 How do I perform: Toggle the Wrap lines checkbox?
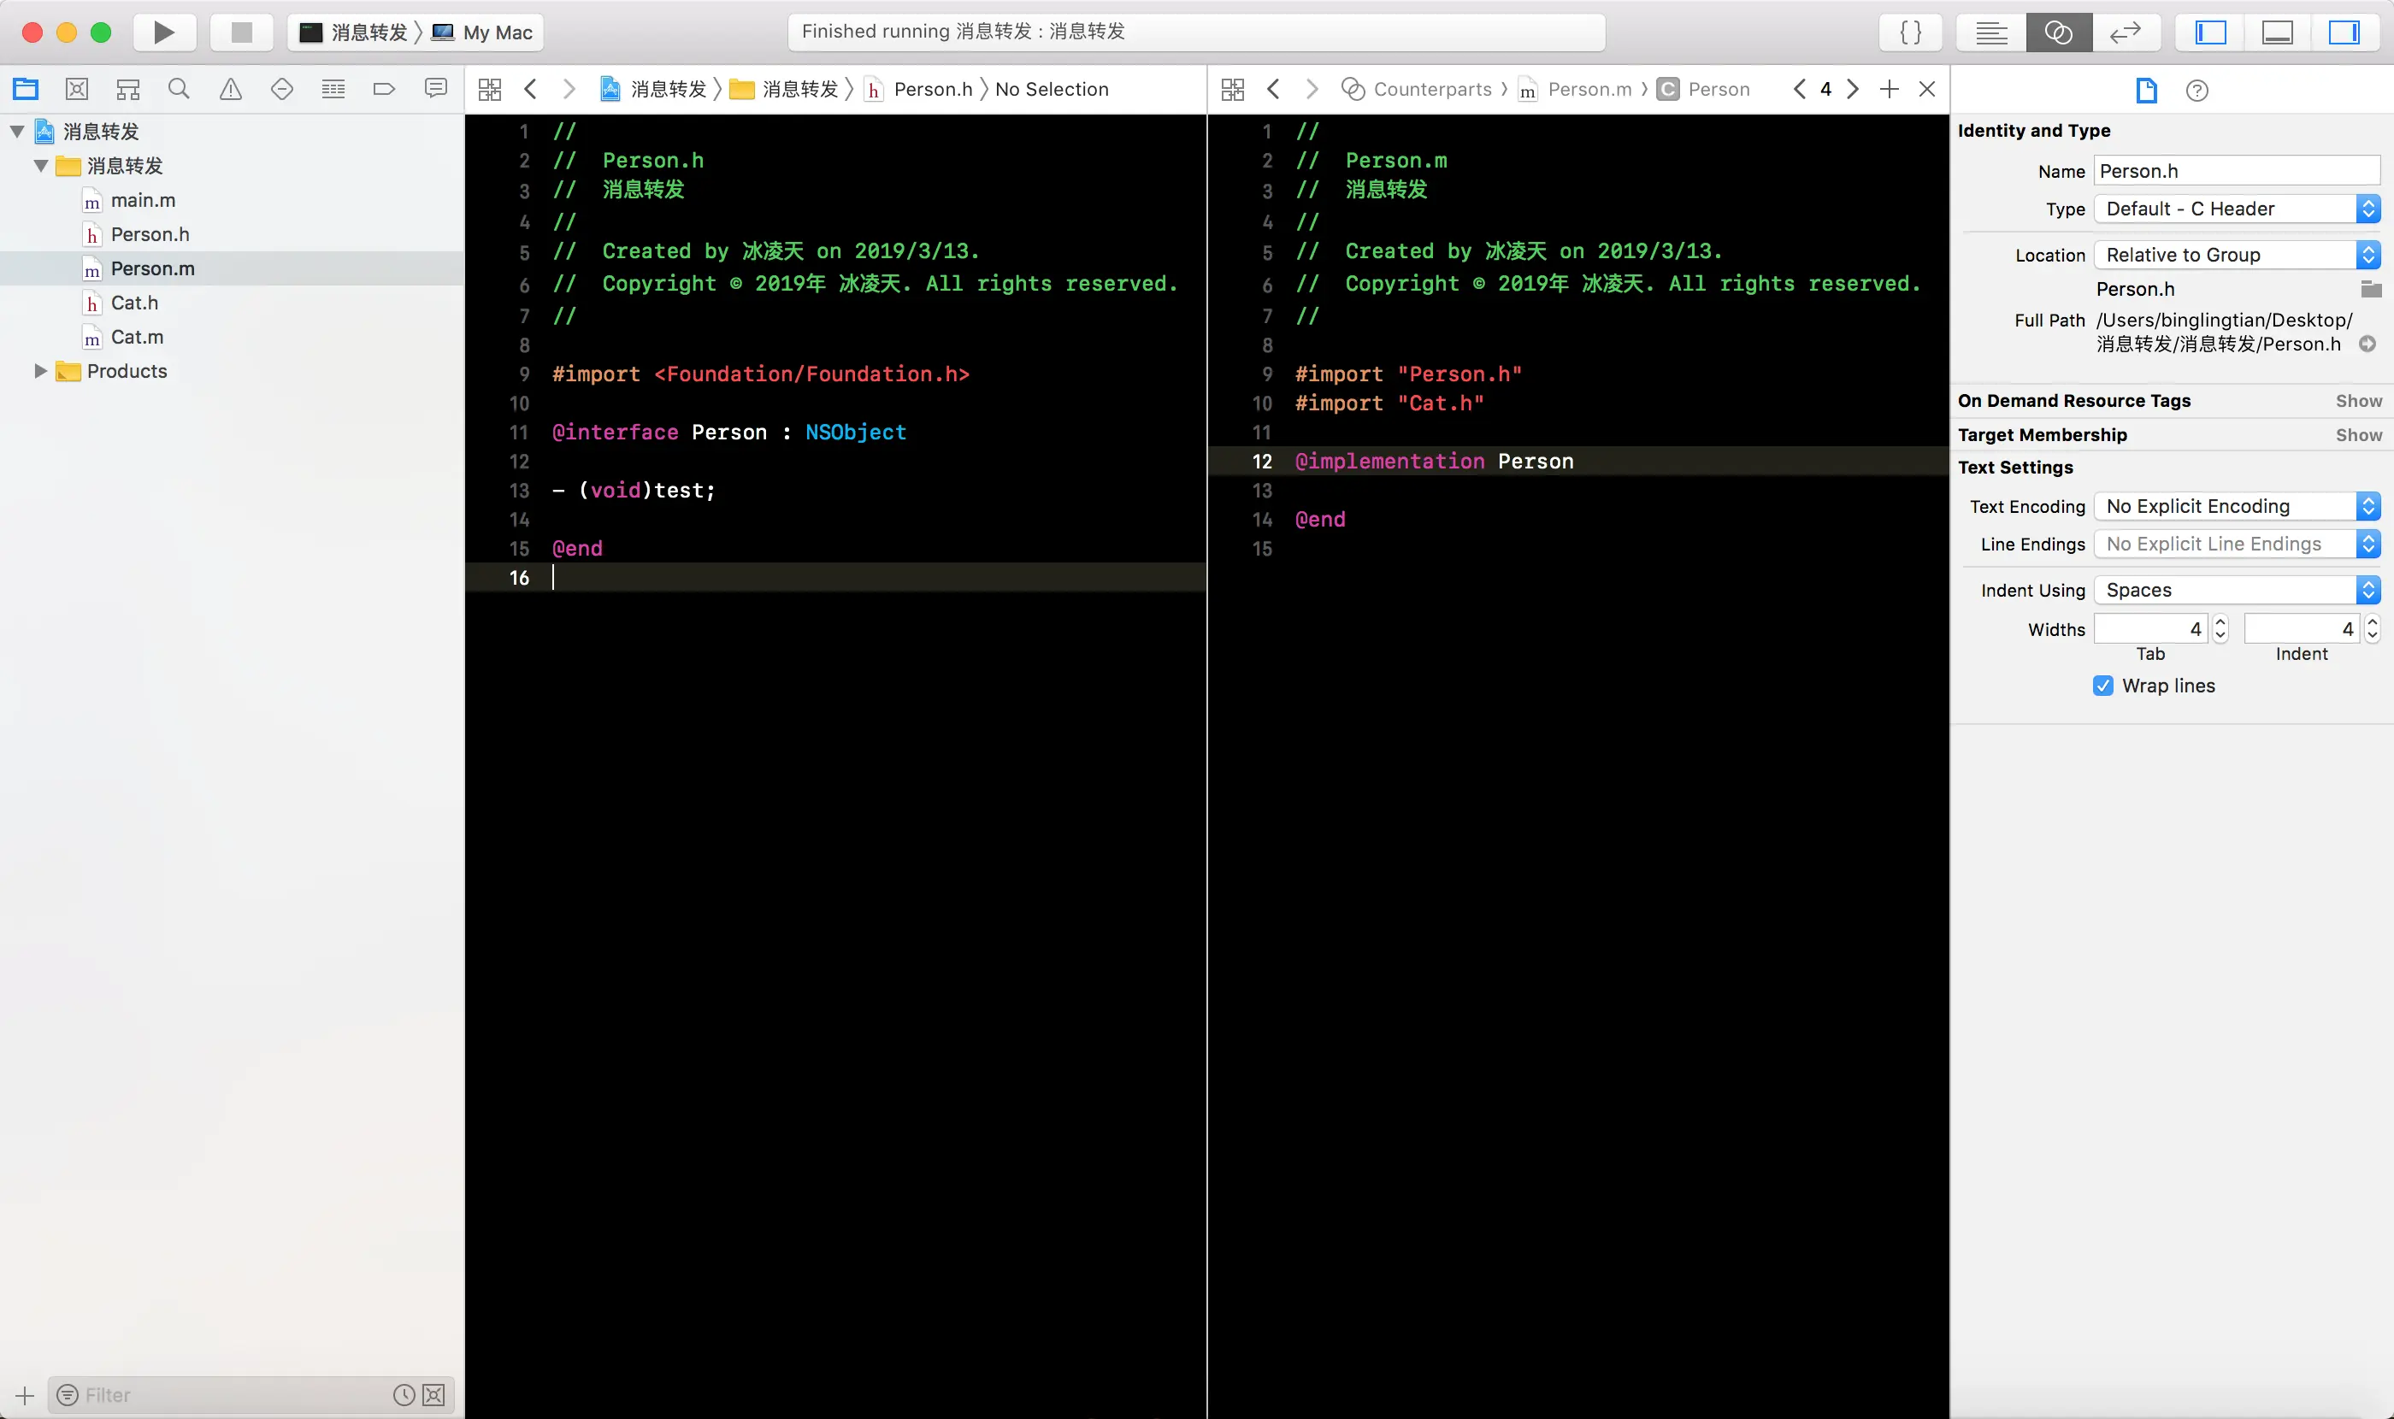2103,686
